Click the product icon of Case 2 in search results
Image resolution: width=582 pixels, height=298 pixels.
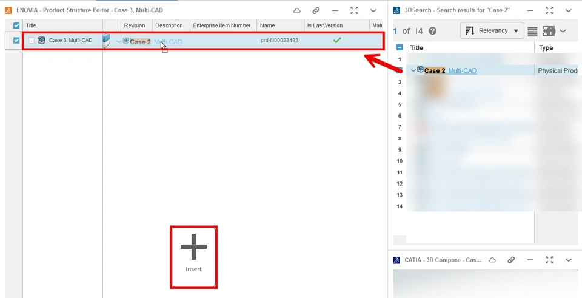[x=421, y=69]
